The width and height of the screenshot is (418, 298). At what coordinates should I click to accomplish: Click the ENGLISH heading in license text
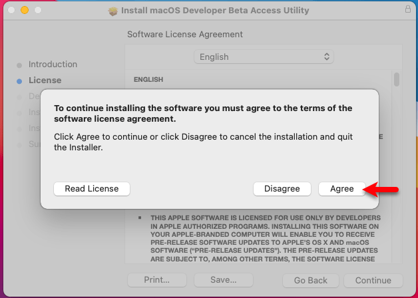pos(148,79)
